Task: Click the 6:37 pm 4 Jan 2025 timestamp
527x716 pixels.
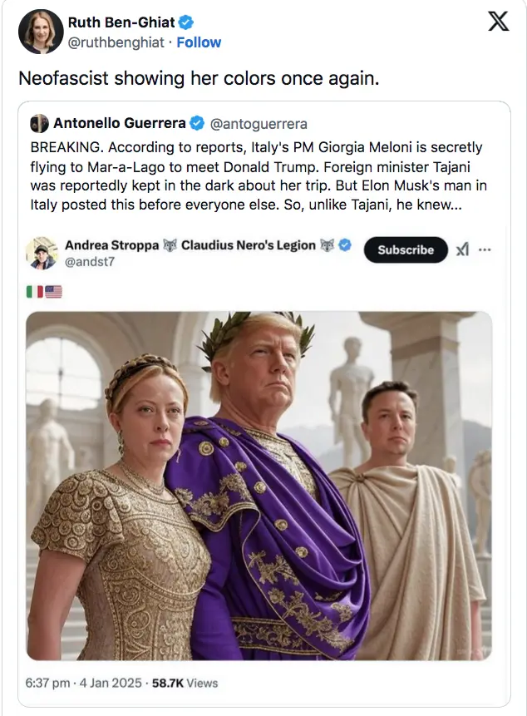Action: pos(83,683)
